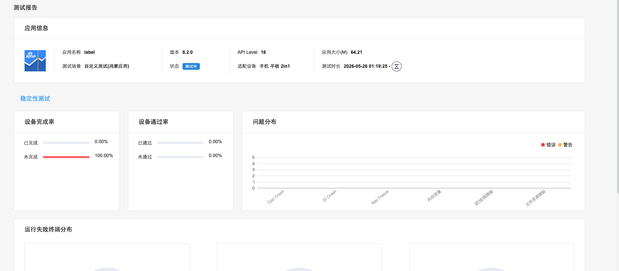Select the app name value label
This screenshot has height=271, width=619.
[x=90, y=52]
